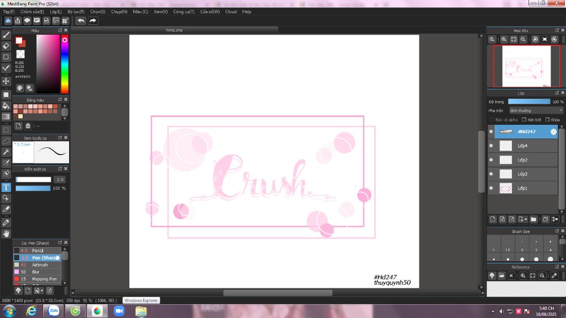
Task: Enable the Bảo vệ alpha checkbox
Action: click(x=492, y=120)
